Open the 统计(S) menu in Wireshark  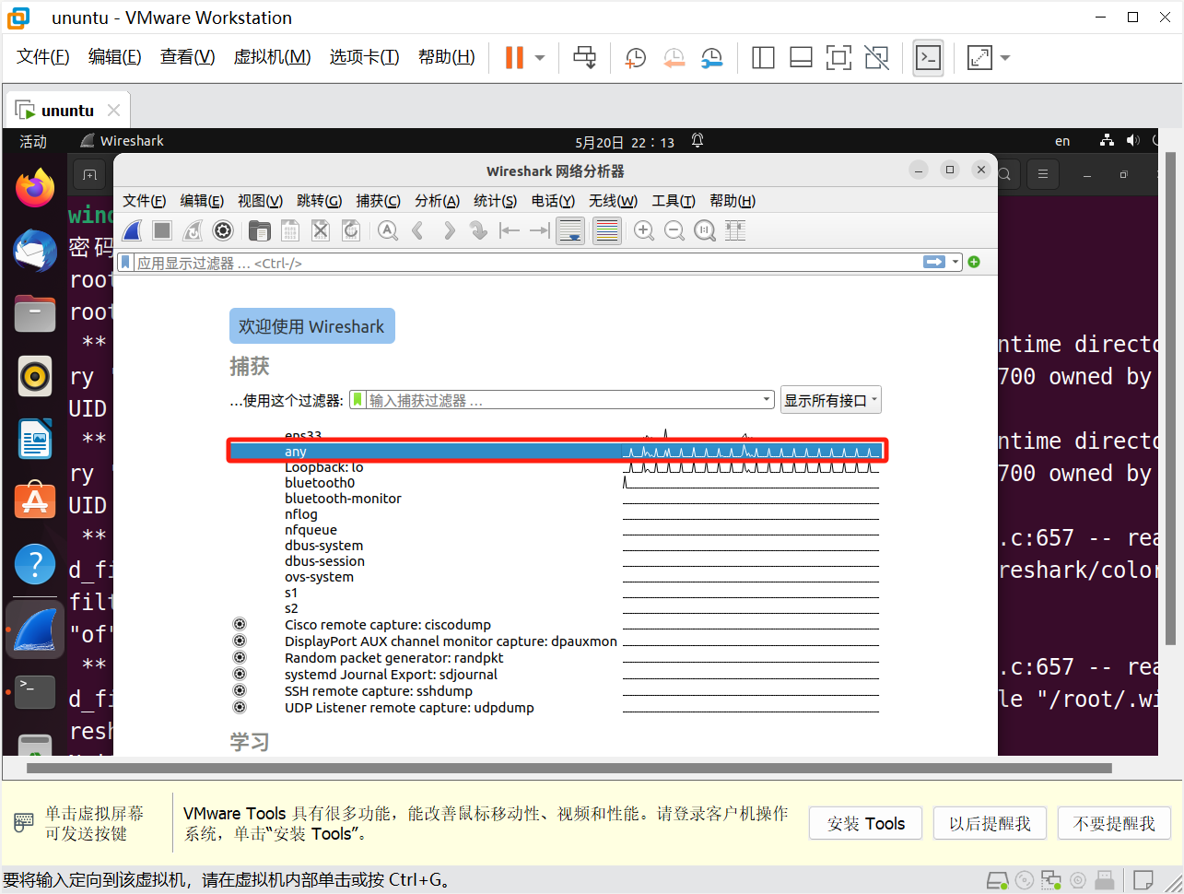pyautogui.click(x=495, y=201)
